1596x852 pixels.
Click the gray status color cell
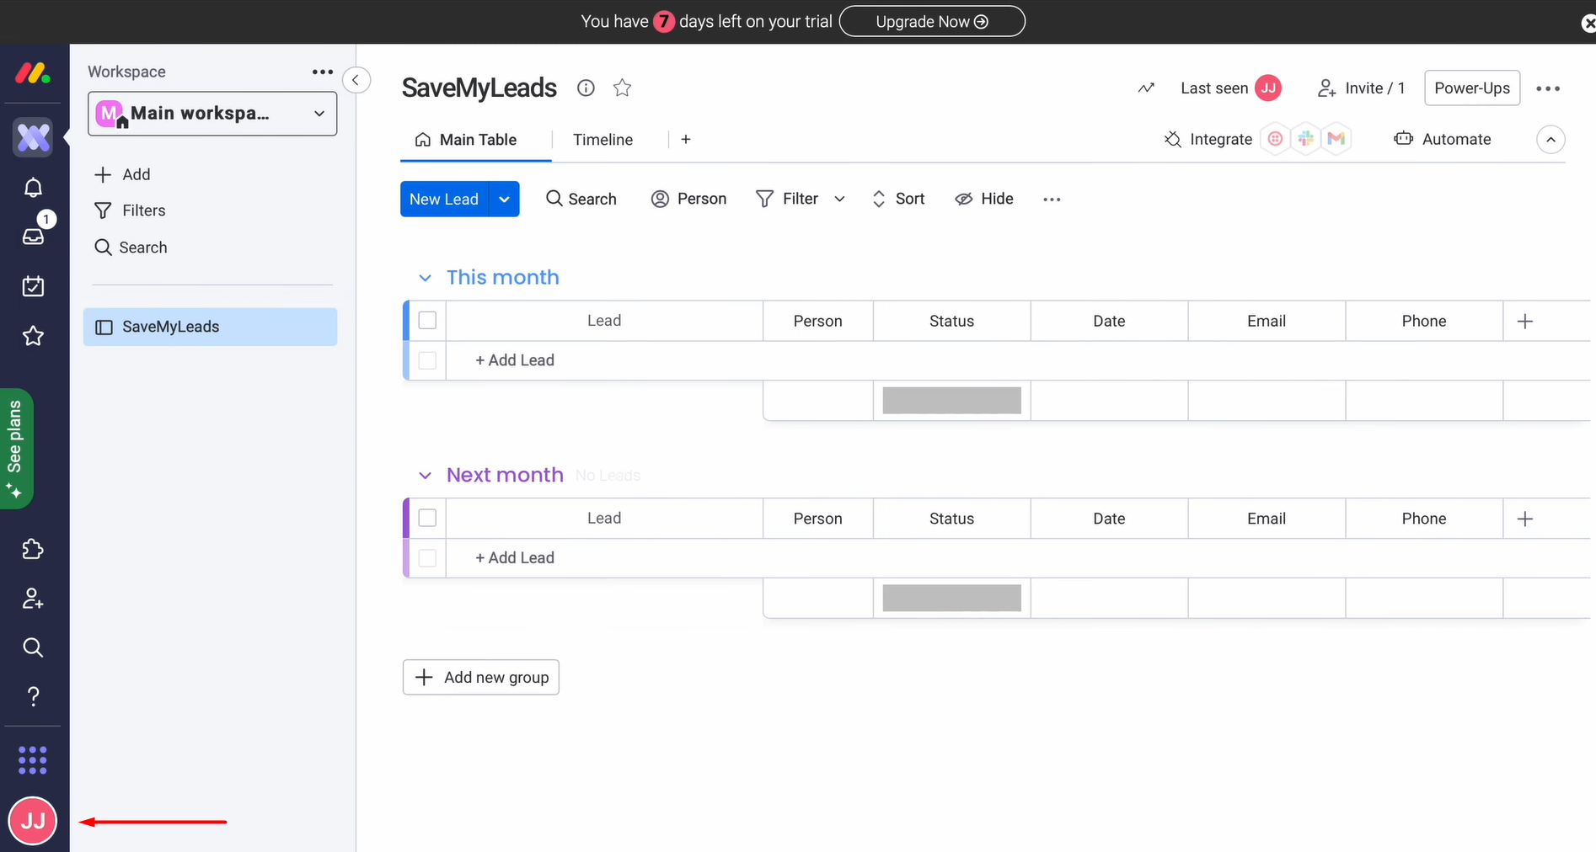point(951,400)
